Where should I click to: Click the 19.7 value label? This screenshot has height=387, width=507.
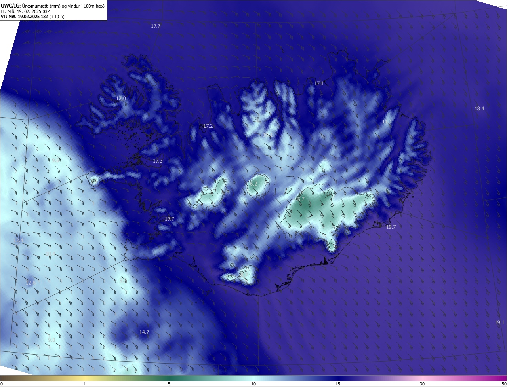click(391, 227)
